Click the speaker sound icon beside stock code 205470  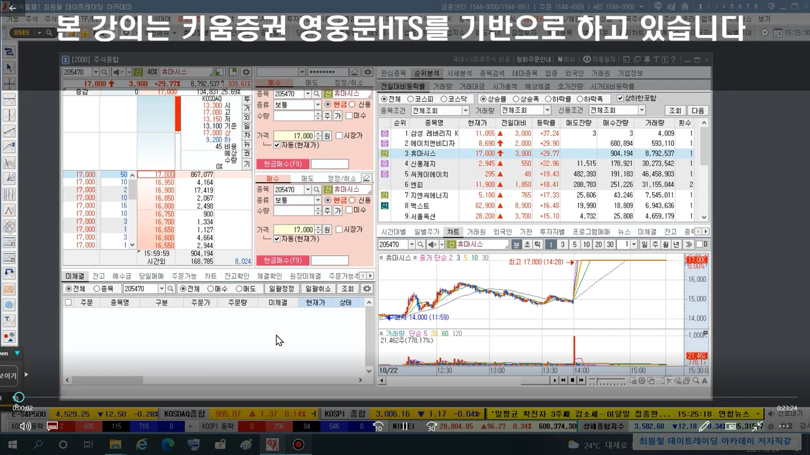tap(118, 72)
